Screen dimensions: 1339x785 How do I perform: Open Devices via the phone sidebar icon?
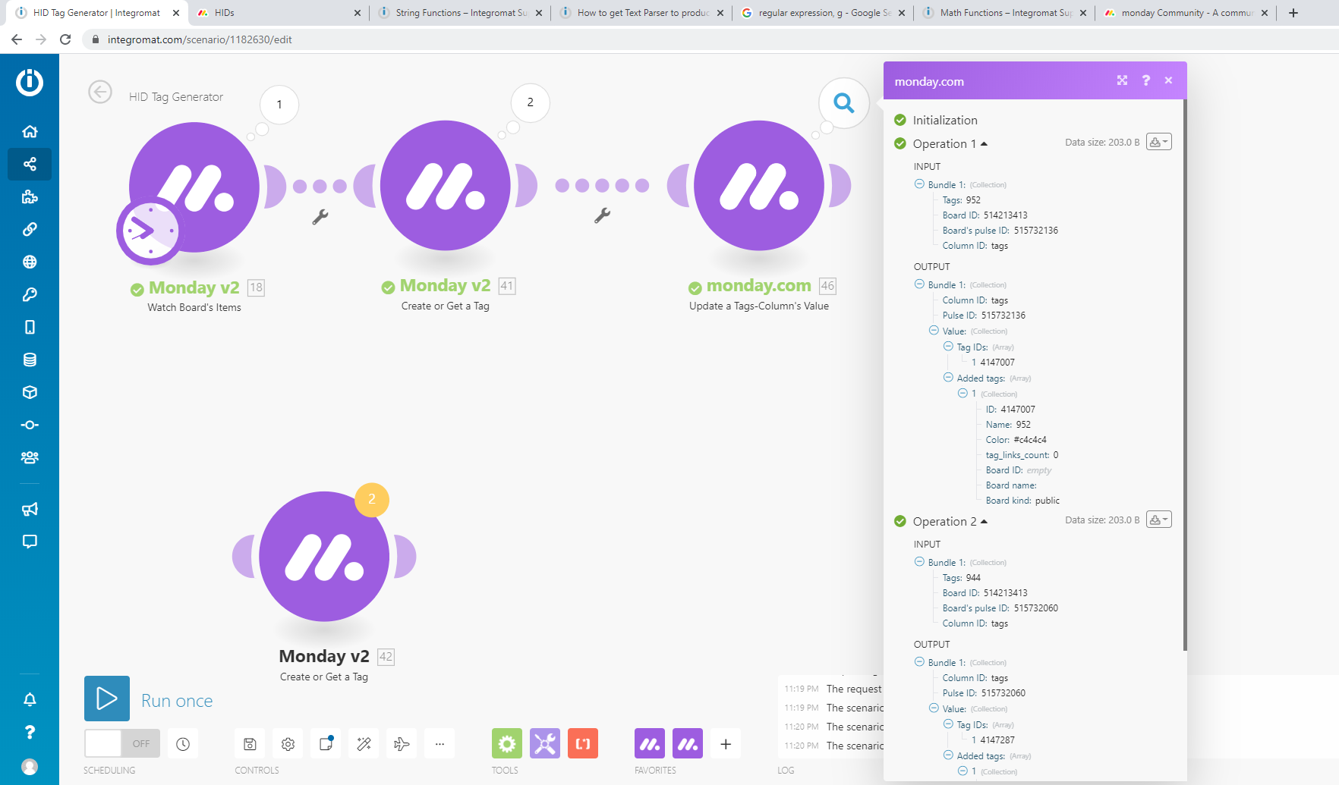pyautogui.click(x=30, y=327)
